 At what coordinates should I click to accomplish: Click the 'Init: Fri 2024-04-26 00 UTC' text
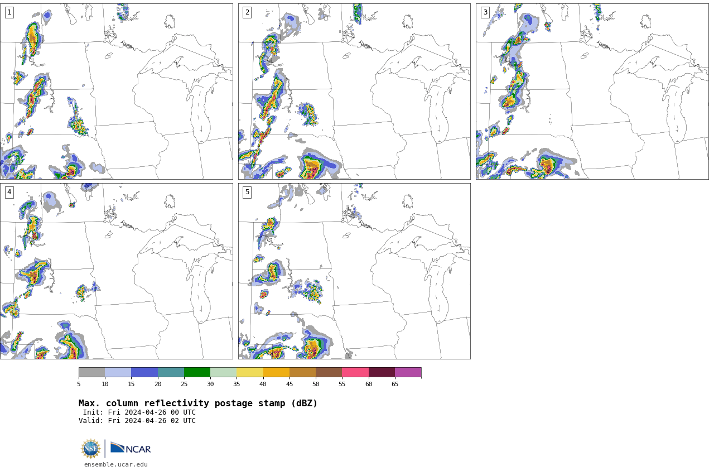tap(139, 412)
